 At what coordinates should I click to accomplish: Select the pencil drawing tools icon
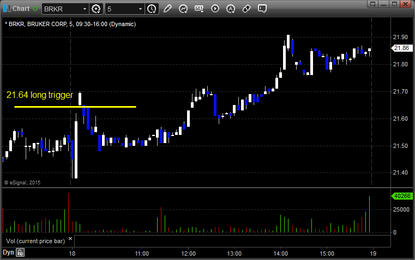tap(167, 9)
